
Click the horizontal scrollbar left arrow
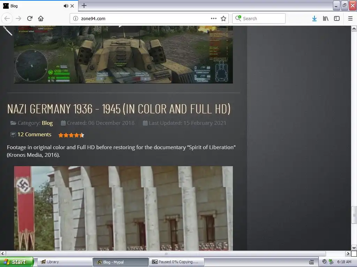3,253
